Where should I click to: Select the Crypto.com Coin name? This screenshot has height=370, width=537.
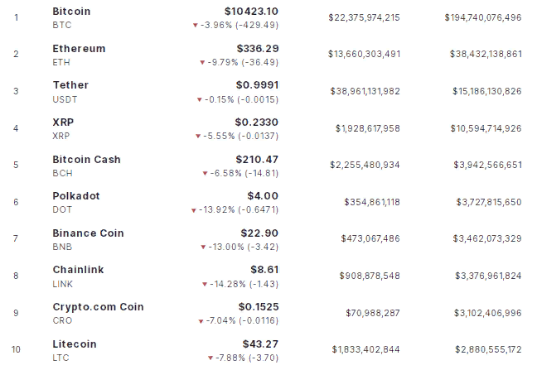98,306
